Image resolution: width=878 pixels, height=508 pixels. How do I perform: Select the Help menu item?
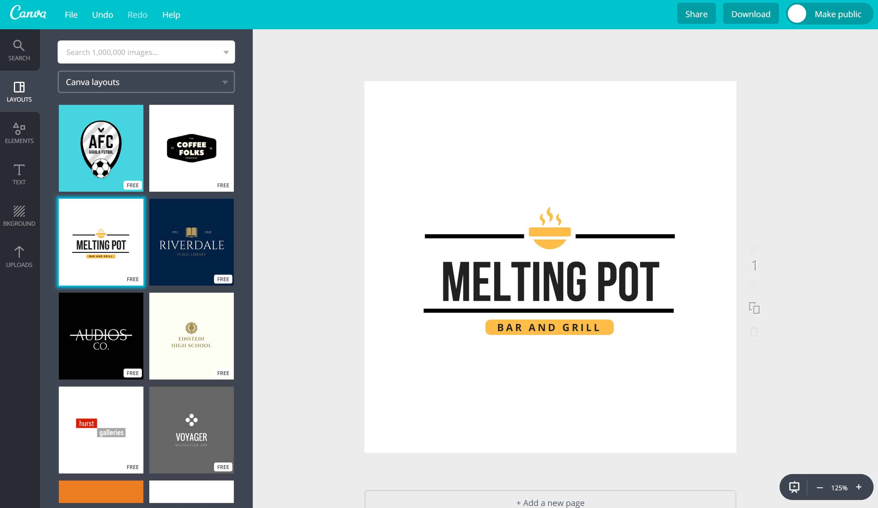click(171, 14)
